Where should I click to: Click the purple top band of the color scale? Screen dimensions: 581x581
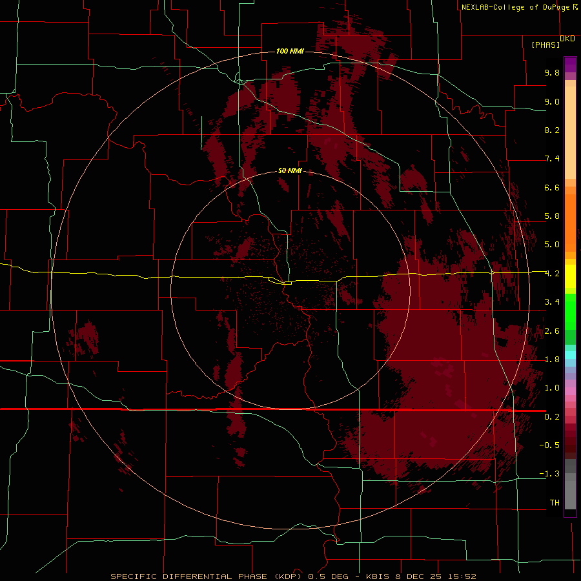pos(570,65)
